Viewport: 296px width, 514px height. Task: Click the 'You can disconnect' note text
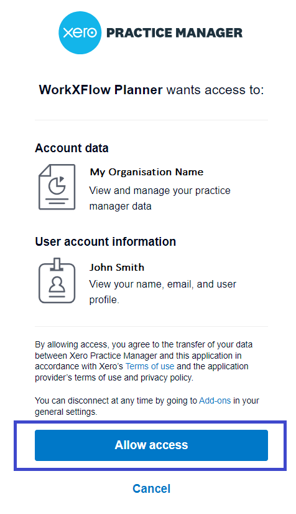[147, 406]
